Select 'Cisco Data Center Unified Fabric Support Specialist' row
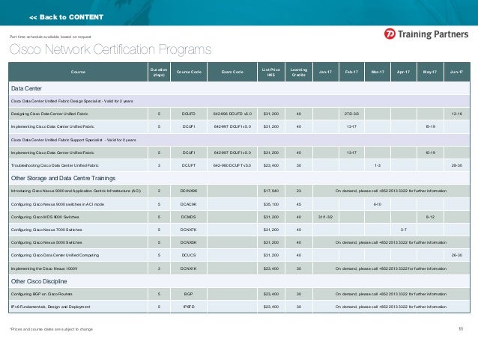This screenshot has height=338, width=478. click(239, 140)
